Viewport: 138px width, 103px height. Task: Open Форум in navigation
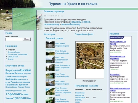coord(10,59)
